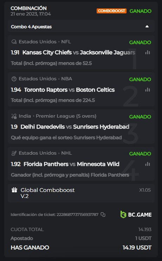This screenshot has height=261, width=162.
Task: Open Delhi Daredevils vs Sunrisers Hyderabad match
Action: 75,127
